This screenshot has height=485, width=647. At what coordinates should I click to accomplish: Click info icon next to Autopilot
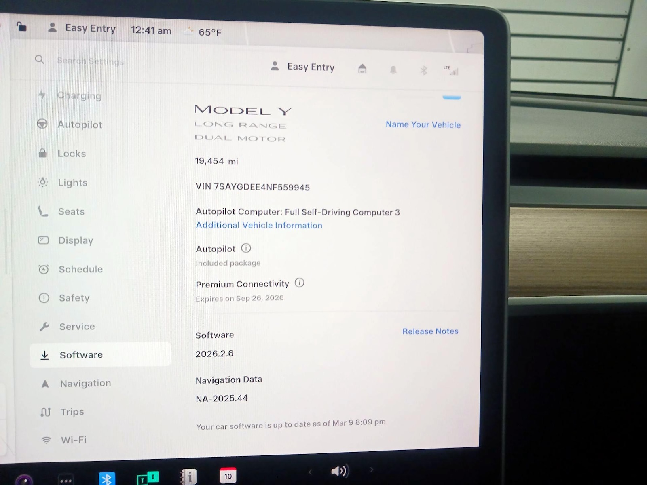point(246,248)
